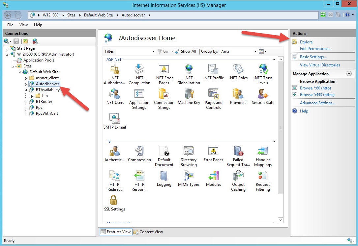
Task: Click Show All in filter bar
Action: tap(186, 51)
